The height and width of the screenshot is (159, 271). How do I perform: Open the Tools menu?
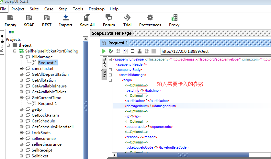click(78, 9)
